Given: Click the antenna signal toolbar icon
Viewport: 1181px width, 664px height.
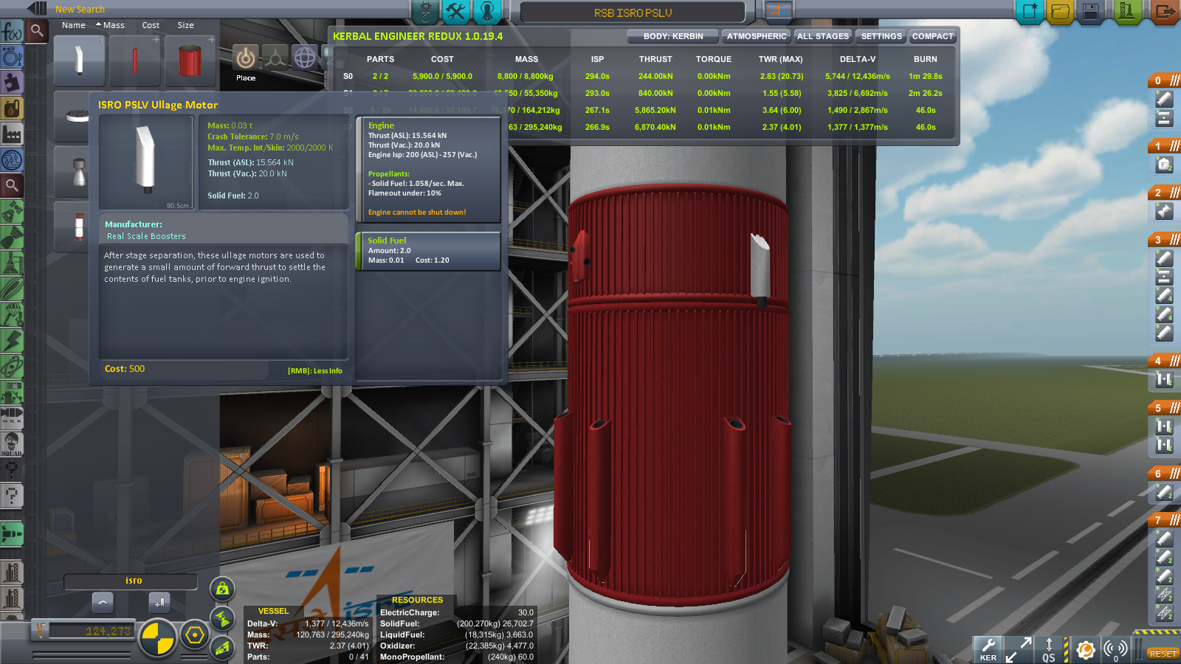Looking at the screenshot, I should [x=1115, y=649].
